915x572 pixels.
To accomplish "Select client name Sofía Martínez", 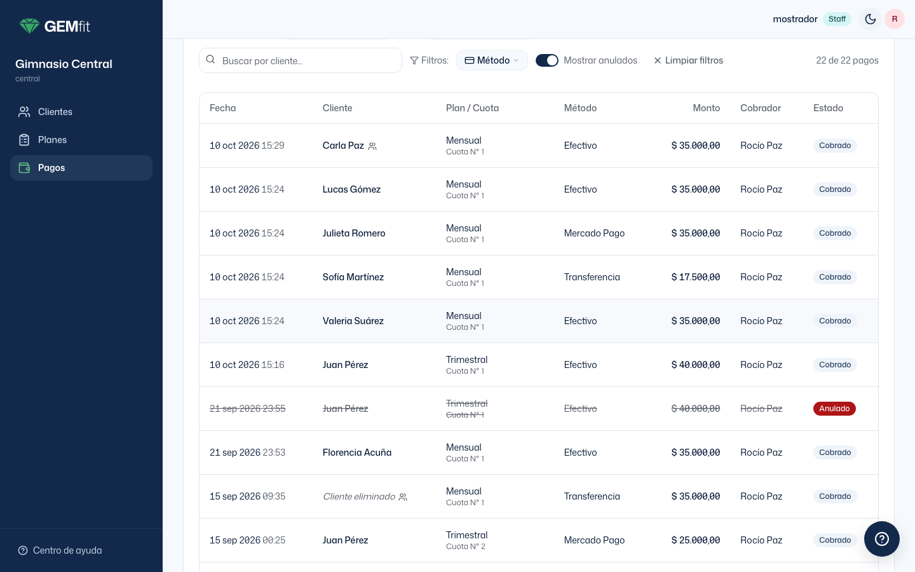I will [x=353, y=277].
